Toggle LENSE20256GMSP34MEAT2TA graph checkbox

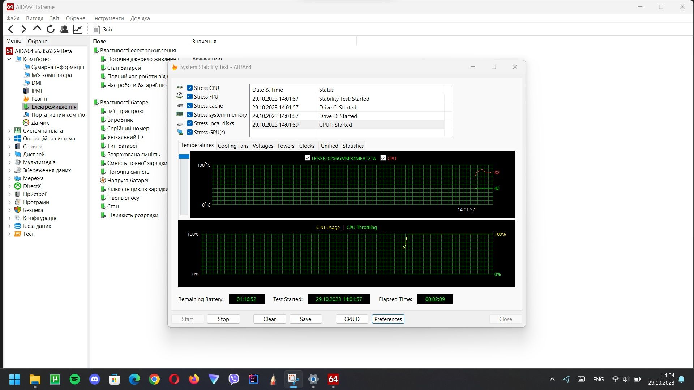308,158
